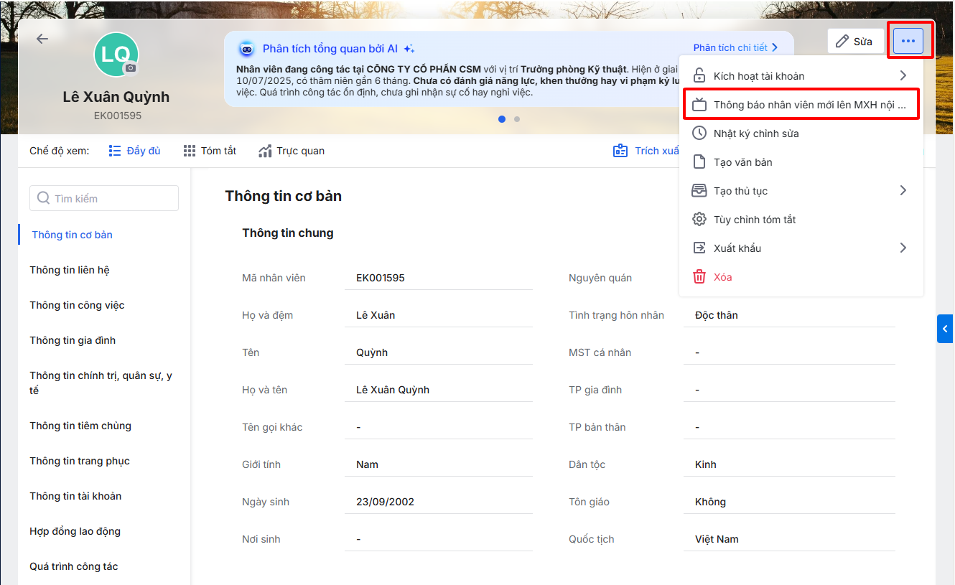
Task: Select Đầy đủ view mode
Action: 135,151
